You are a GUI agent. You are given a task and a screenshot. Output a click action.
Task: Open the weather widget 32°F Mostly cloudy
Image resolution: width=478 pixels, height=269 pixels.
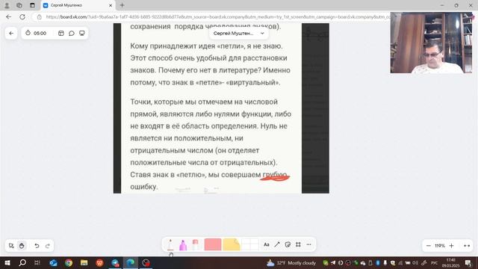291,262
